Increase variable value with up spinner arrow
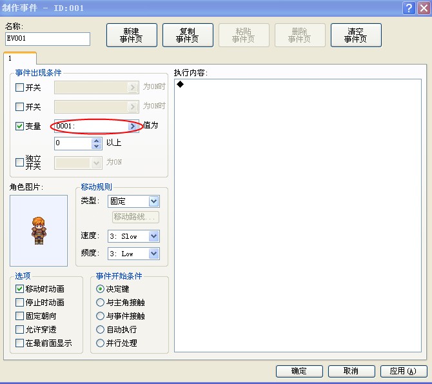The height and width of the screenshot is (384, 432). [x=96, y=141]
